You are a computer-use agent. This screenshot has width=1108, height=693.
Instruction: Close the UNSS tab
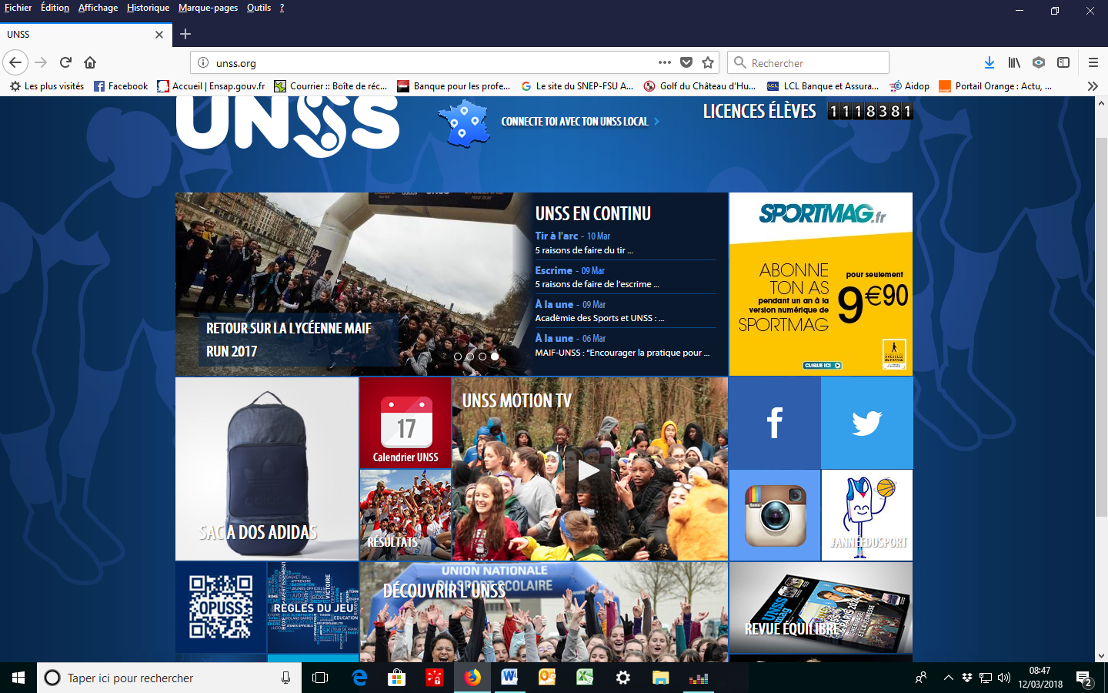pos(159,35)
